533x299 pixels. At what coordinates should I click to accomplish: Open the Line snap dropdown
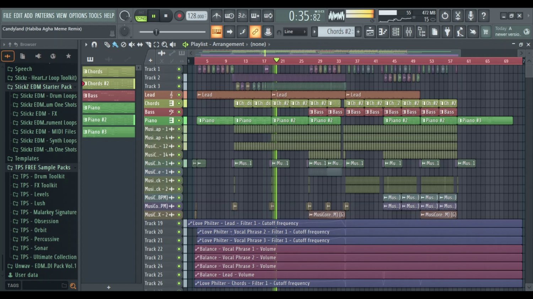[295, 32]
